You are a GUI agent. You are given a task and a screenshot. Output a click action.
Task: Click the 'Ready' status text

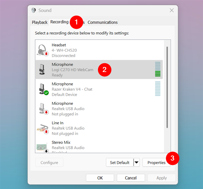pyautogui.click(x=57, y=75)
